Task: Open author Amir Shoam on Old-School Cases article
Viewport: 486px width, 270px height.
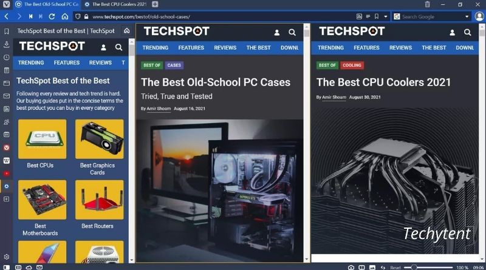Action: [159, 109]
